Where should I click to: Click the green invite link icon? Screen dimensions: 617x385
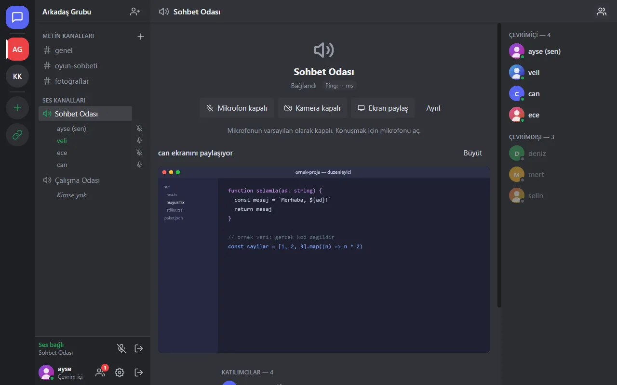click(17, 135)
